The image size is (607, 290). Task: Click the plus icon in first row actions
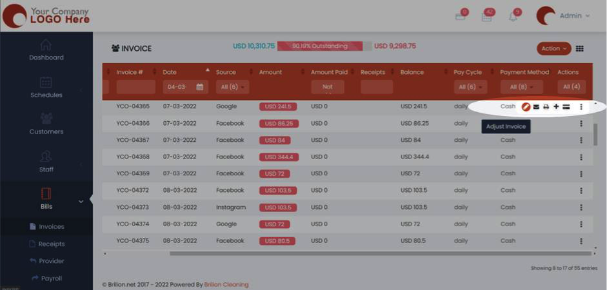556,107
